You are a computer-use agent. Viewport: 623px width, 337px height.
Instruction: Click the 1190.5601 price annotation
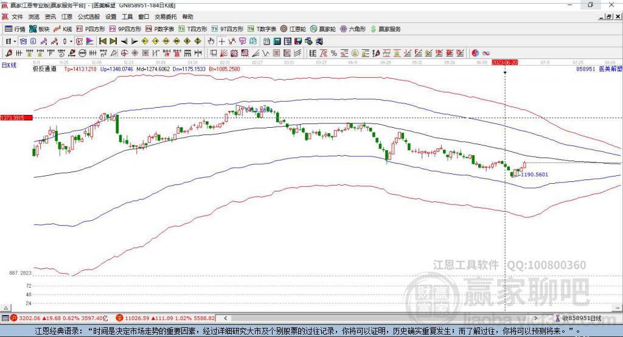click(x=534, y=175)
